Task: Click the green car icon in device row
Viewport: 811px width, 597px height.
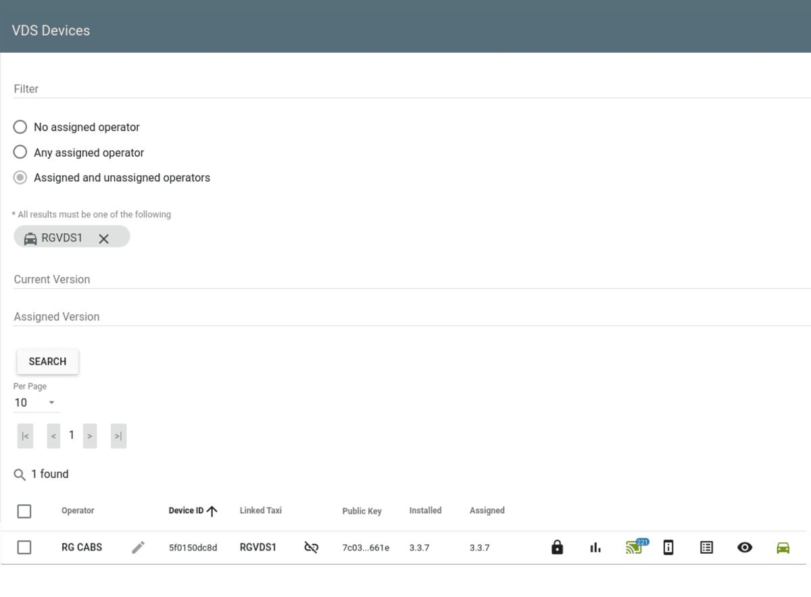Action: [x=783, y=548]
